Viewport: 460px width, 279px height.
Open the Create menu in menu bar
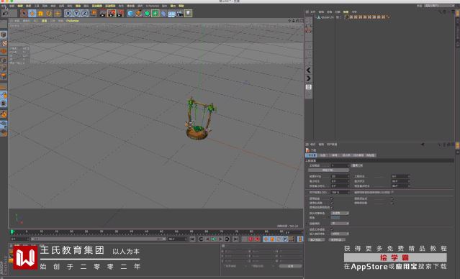pyautogui.click(x=20, y=6)
